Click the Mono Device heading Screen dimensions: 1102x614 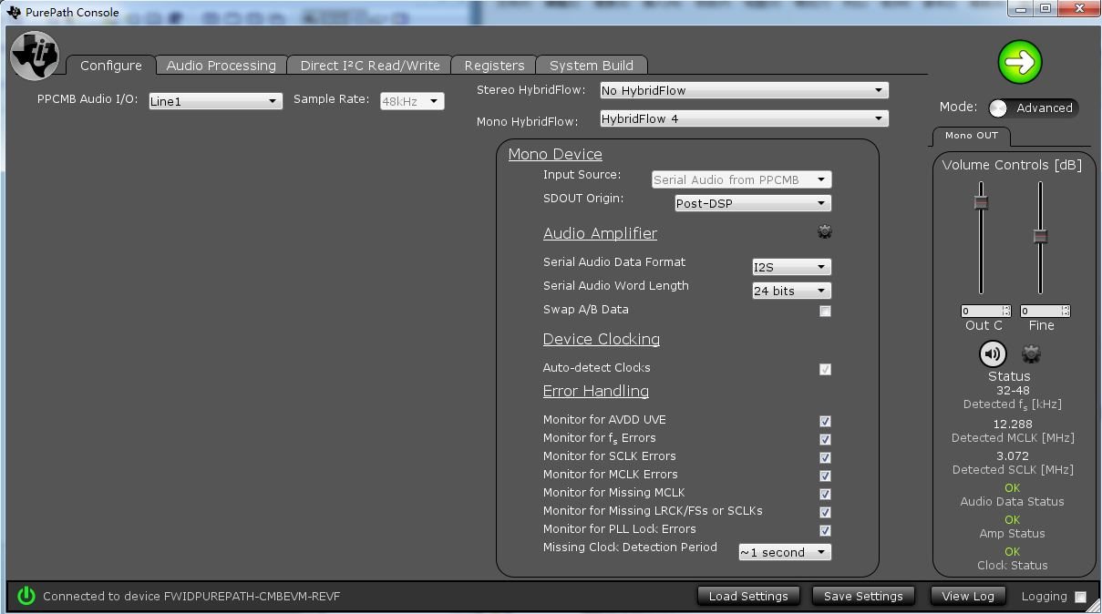555,154
